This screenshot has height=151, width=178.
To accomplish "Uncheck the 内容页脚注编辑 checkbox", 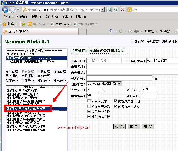I will (x=116, y=106).
